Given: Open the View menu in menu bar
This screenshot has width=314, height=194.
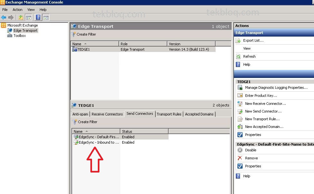Looking at the screenshot, I should click(x=31, y=10).
